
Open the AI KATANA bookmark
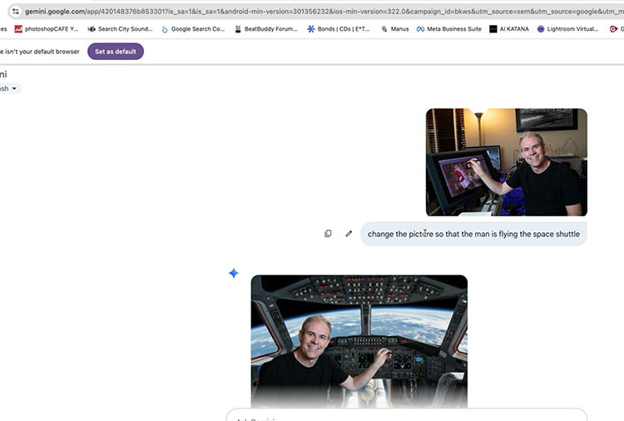click(508, 29)
